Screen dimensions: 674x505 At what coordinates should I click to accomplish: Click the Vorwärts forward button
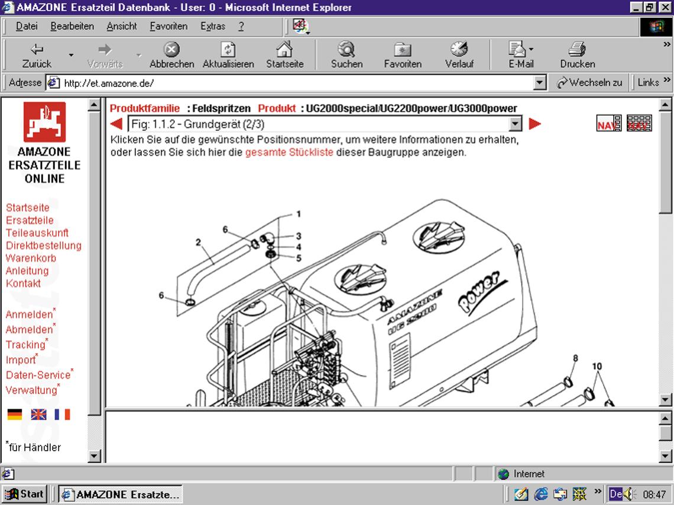105,56
